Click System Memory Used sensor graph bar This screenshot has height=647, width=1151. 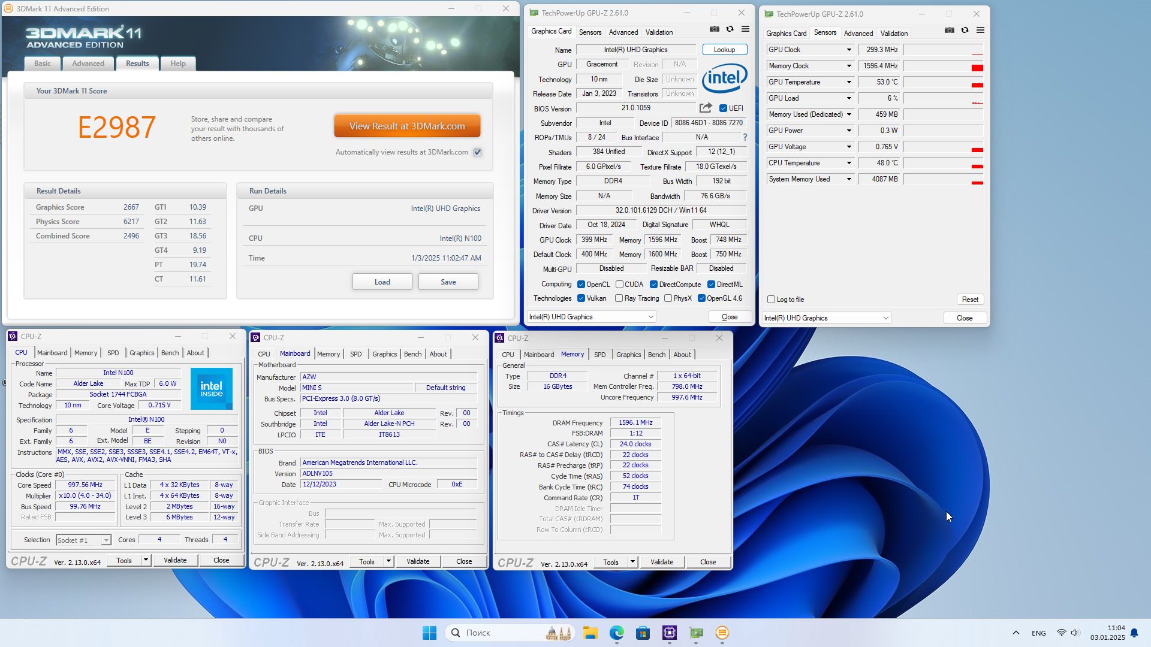pyautogui.click(x=944, y=179)
